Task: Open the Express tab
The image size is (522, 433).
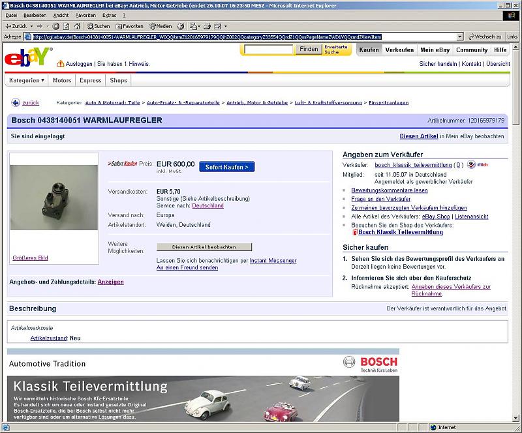Action: pyautogui.click(x=90, y=80)
